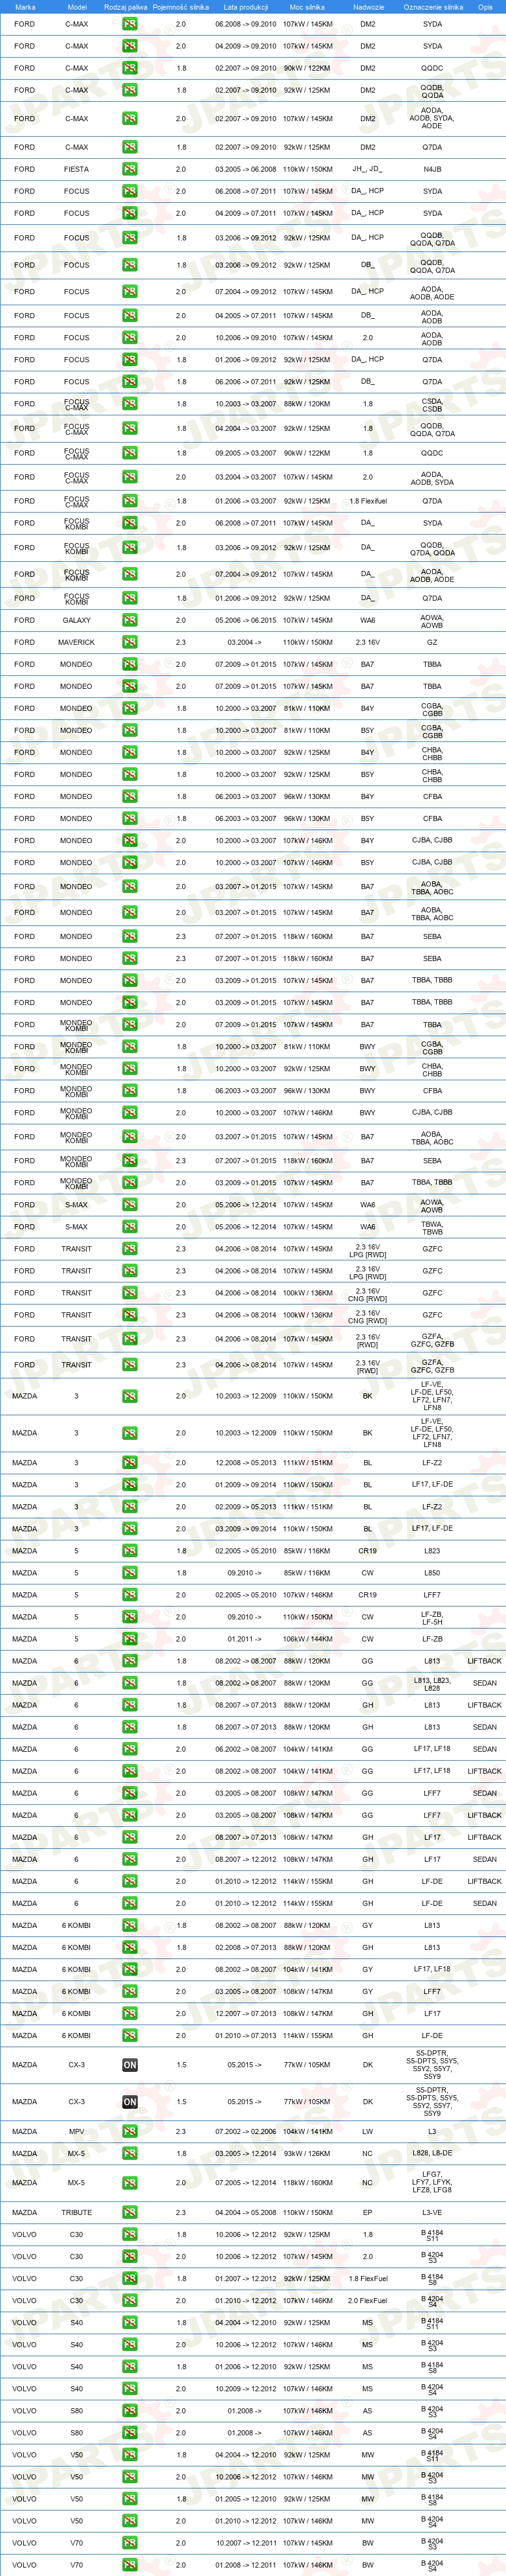The width and height of the screenshot is (506, 2576).
Task: Click fuel icon in VOLVO V70 01.2008 -> 12.2011 row
Action: point(130,2565)
